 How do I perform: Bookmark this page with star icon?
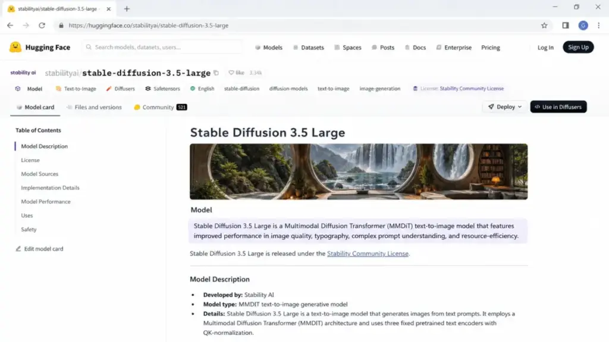[544, 25]
